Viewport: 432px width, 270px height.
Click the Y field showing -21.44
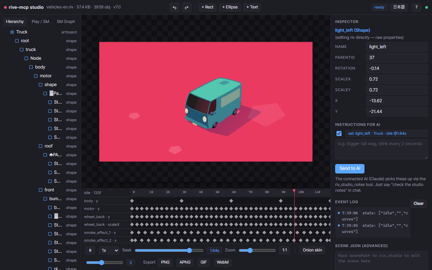coord(397,112)
